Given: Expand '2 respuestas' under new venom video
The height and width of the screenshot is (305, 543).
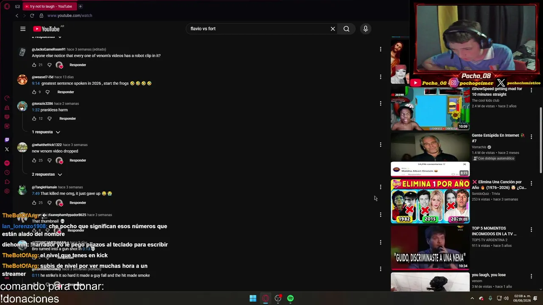Looking at the screenshot, I should click(47, 174).
